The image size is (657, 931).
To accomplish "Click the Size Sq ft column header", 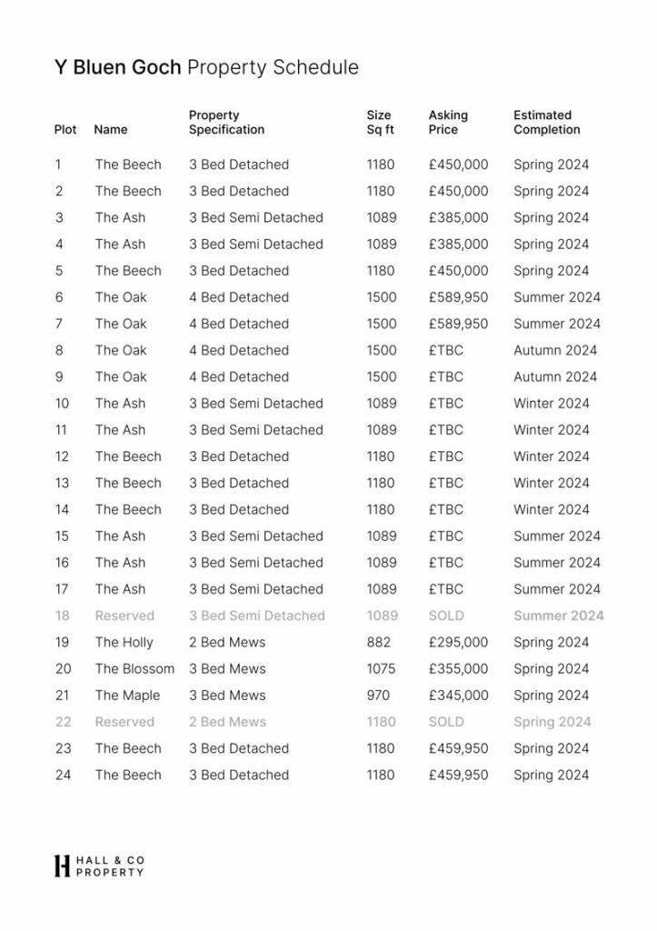I will pos(380,123).
